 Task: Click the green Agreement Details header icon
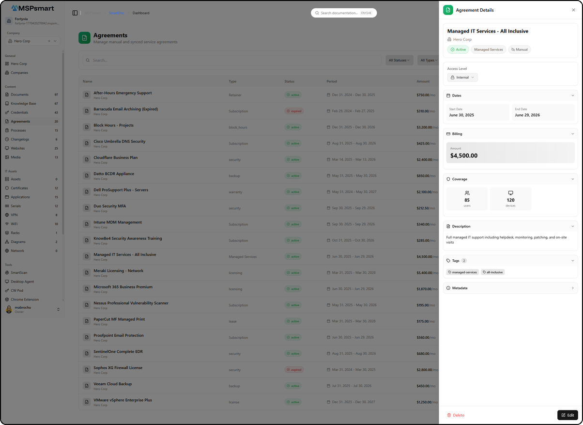click(x=448, y=10)
